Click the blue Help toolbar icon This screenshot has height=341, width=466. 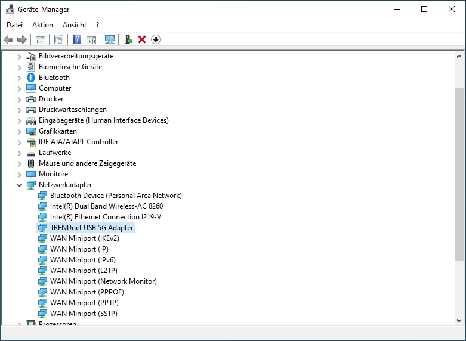pyautogui.click(x=78, y=39)
